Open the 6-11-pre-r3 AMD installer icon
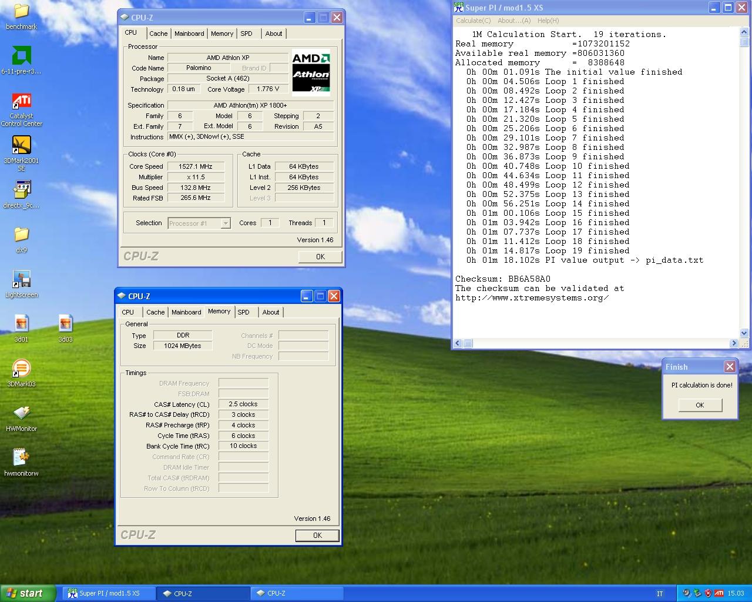 pos(21,61)
